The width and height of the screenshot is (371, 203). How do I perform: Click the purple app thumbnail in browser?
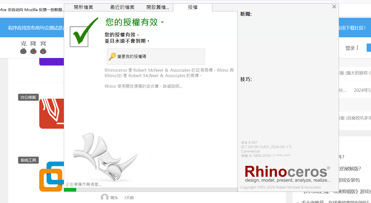pos(52,62)
